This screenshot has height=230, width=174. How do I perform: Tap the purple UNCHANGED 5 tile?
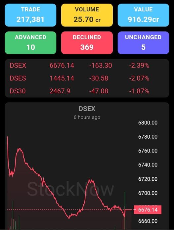point(143,43)
